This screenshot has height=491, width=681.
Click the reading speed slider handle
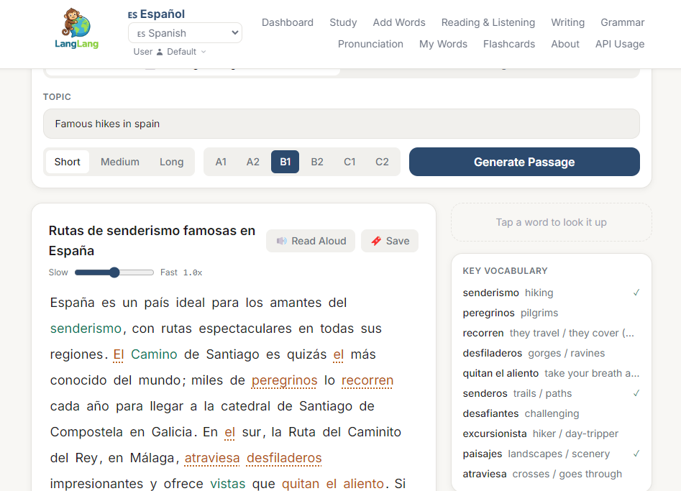coord(114,272)
